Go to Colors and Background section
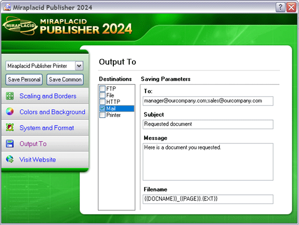This screenshot has width=299, height=225. [52, 112]
